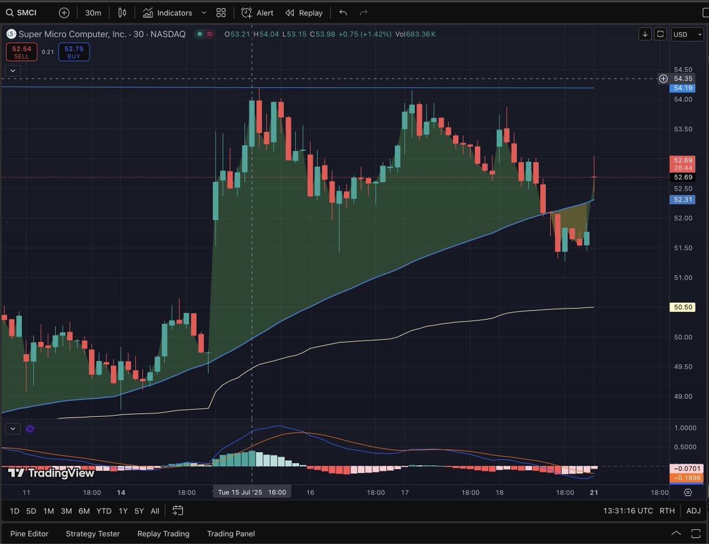
Task: Click the Tue 15 Jul '25 16:00 time label
Action: 252,492
